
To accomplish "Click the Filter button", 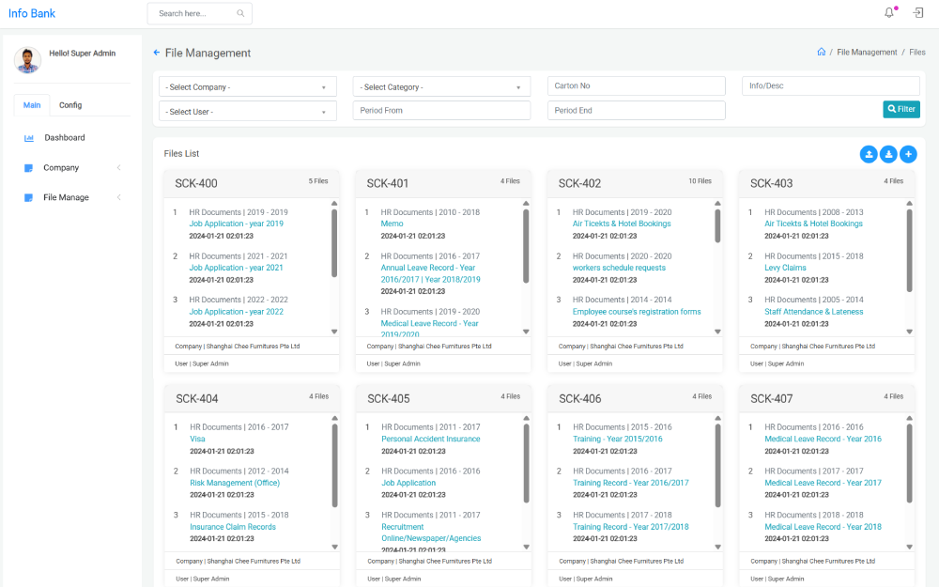I will [901, 109].
